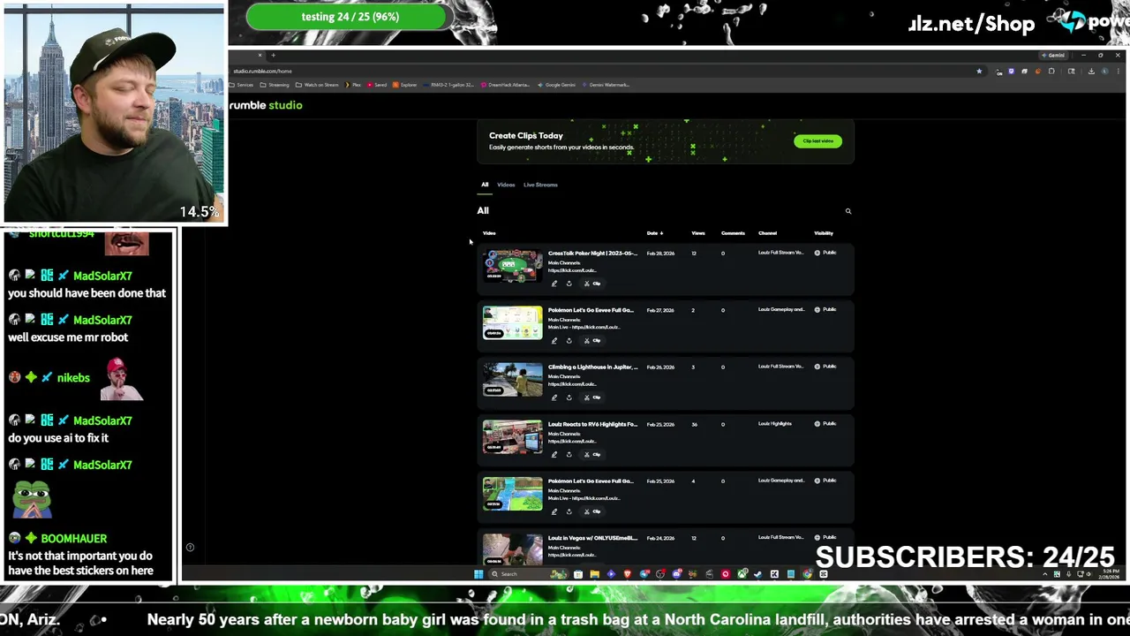Open the Loulz Reacts to RV4 thumbnail

tap(513, 436)
